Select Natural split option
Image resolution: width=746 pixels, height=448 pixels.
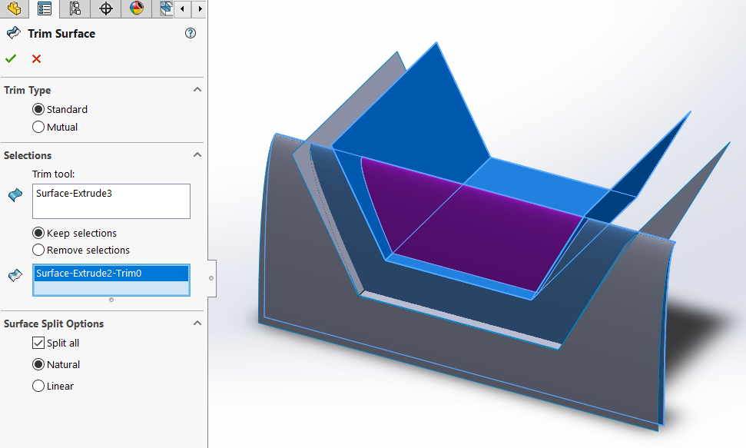[38, 365]
